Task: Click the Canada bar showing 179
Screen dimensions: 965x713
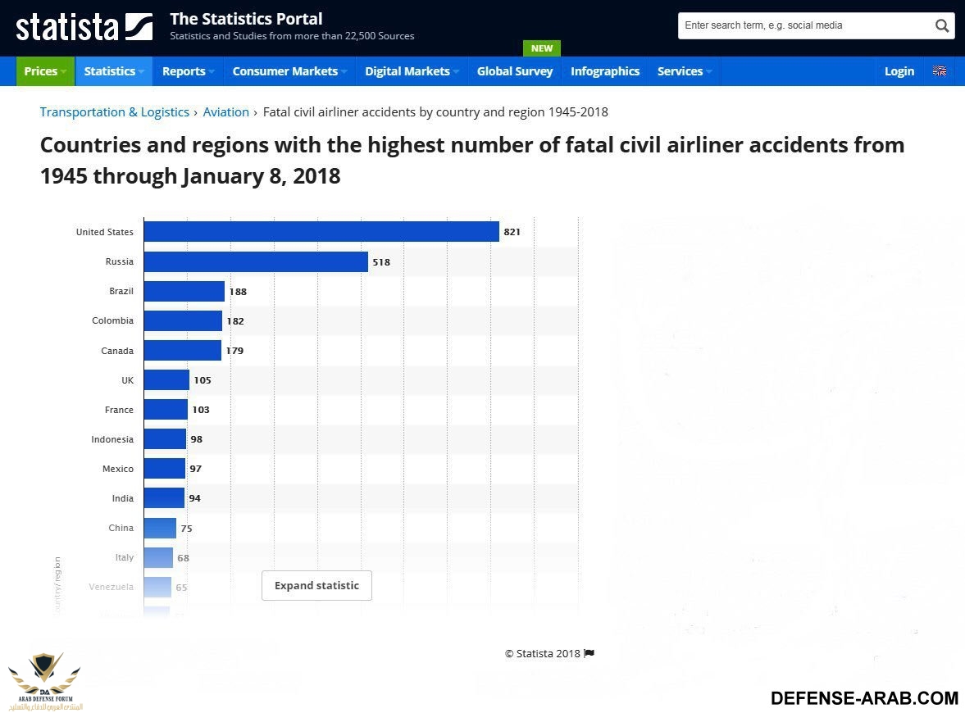Action: (182, 350)
